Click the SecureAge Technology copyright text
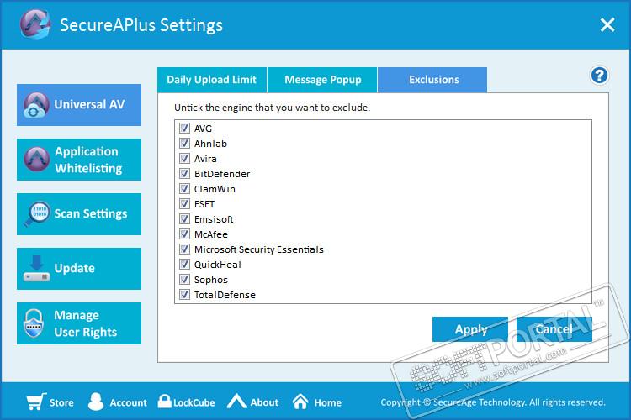 pos(493,402)
